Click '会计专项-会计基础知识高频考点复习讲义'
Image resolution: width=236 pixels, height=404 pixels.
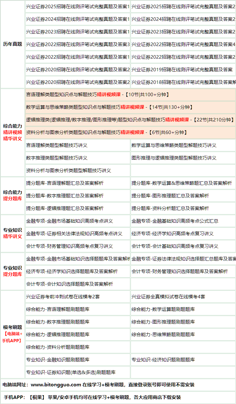[x=183, y=246]
